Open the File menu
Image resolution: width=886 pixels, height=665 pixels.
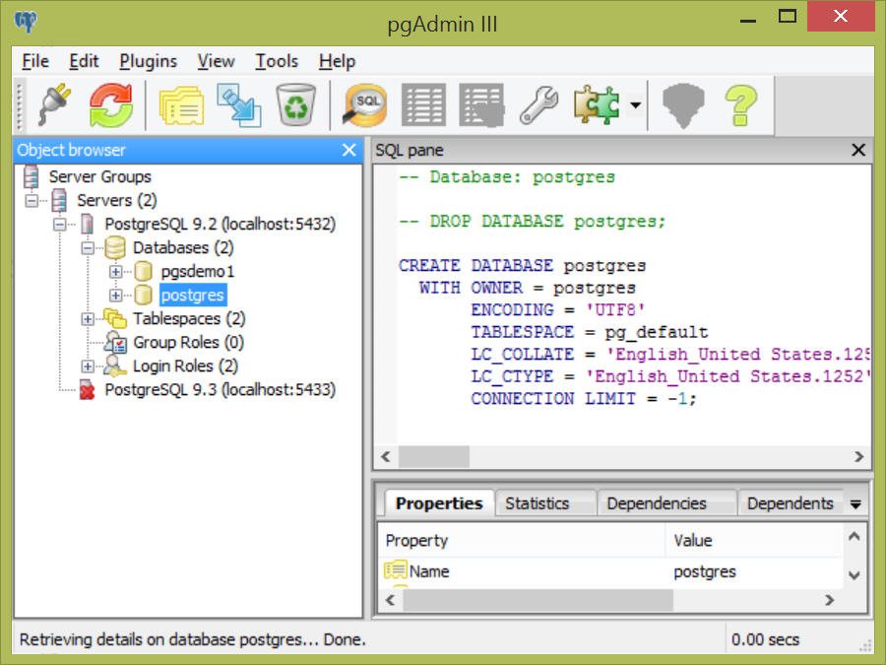coord(35,61)
